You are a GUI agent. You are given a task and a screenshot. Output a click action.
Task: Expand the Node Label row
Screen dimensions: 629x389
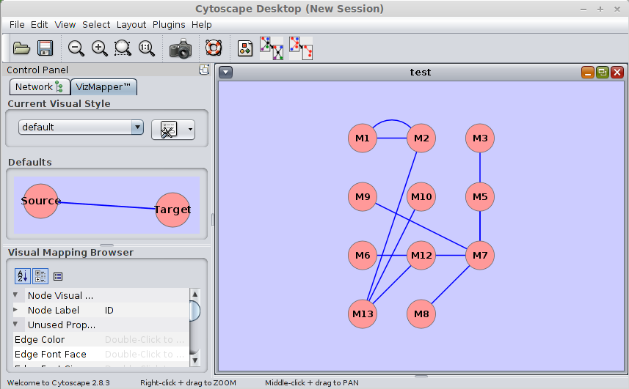point(15,310)
